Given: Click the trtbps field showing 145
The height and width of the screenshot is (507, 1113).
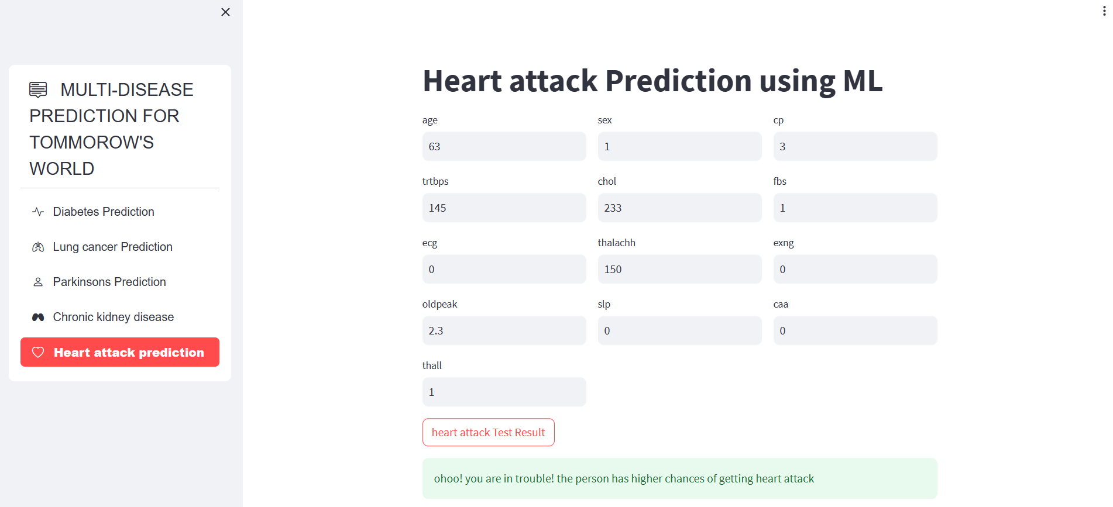Looking at the screenshot, I should point(504,208).
